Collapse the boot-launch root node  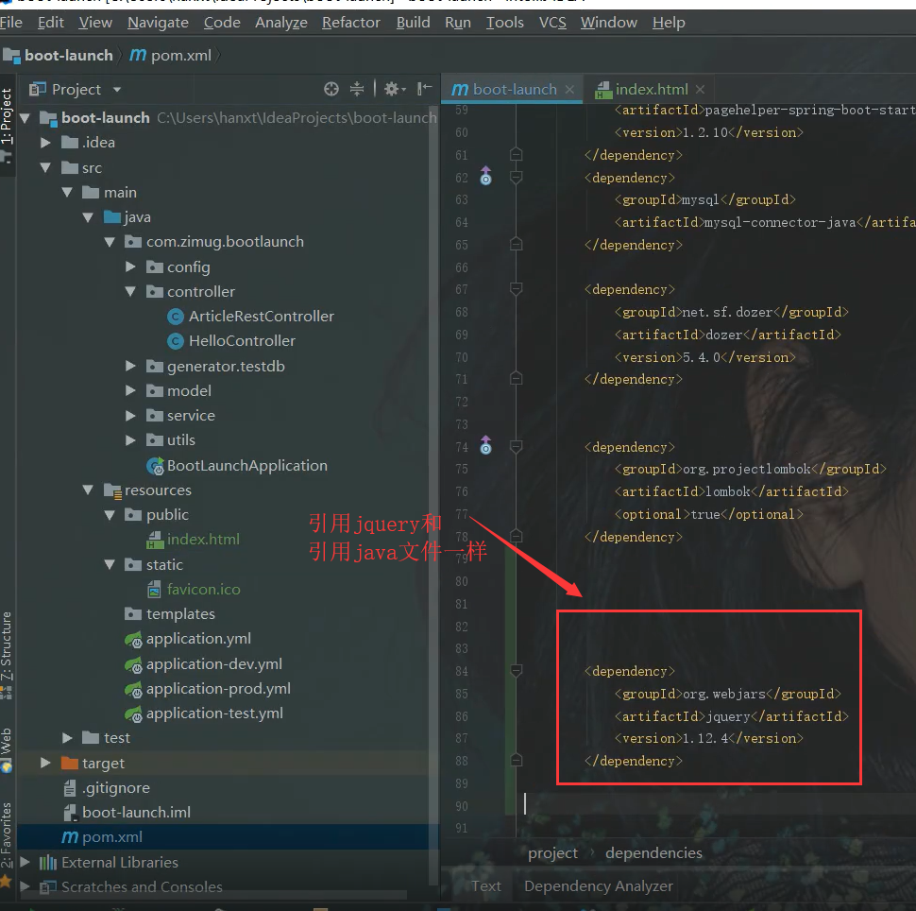(x=25, y=118)
